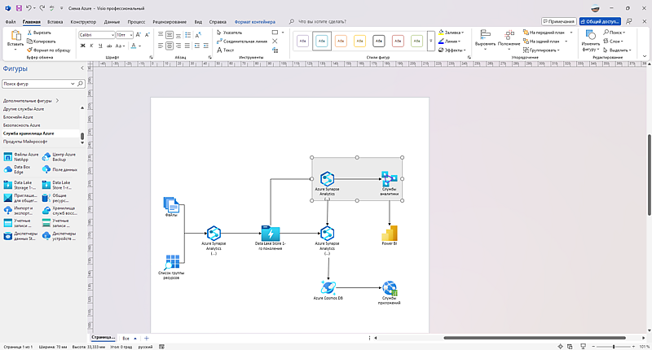Screen dimensions: 652x350
Task: Select the Connector tool (Соединительная линия)
Action: click(241, 41)
